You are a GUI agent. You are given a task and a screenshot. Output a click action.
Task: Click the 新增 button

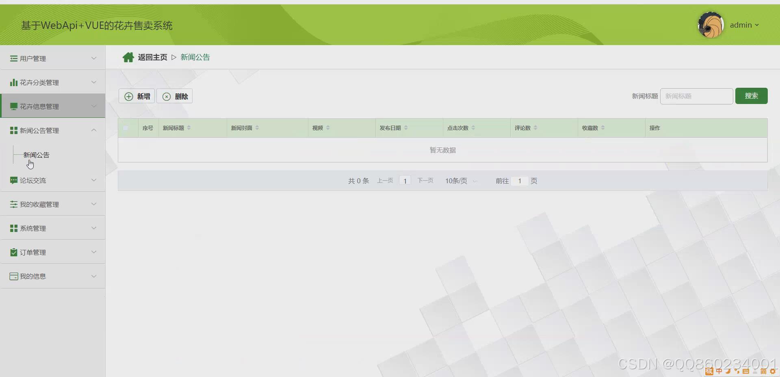click(x=136, y=96)
